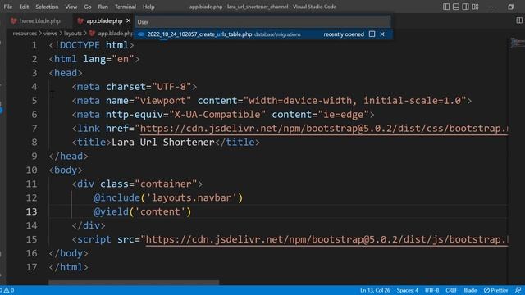Click the Bootstrap JS link on line 15
This screenshot has width=525, height=295.
tap(326, 239)
